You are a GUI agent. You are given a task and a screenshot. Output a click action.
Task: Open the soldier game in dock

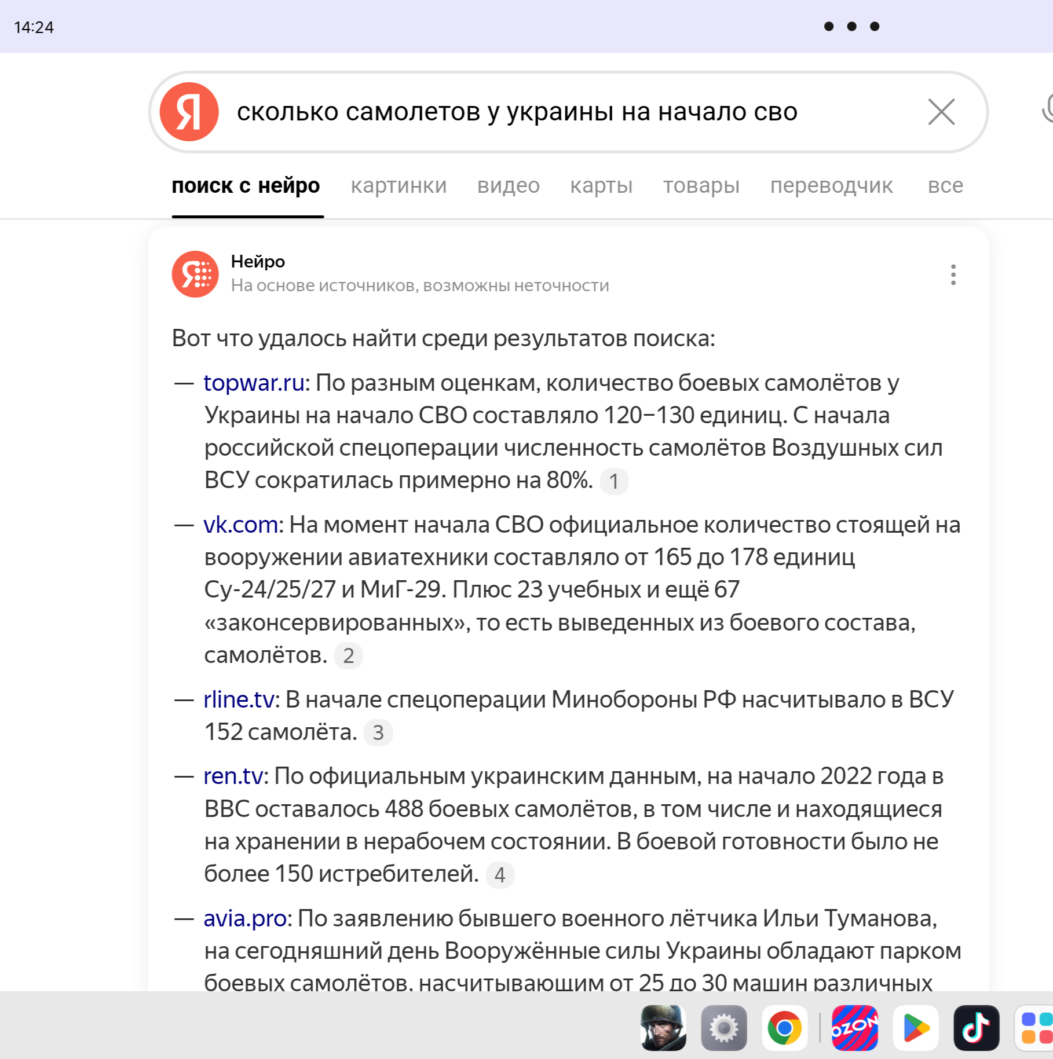663,1028
